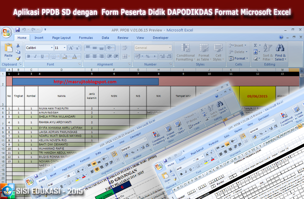Click Increase Decimal in the upright window's Number group
This screenshot has height=199, width=304.
click(162, 56)
